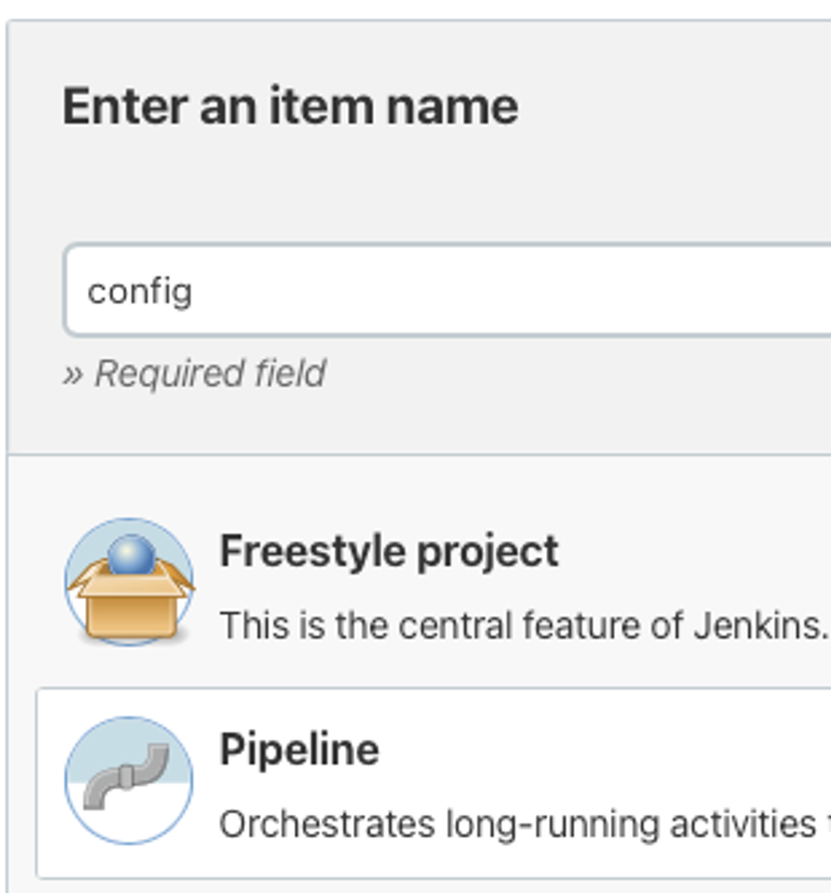This screenshot has width=831, height=893.
Task: Click "Orchestrates long-running activities" description
Action: [516, 824]
